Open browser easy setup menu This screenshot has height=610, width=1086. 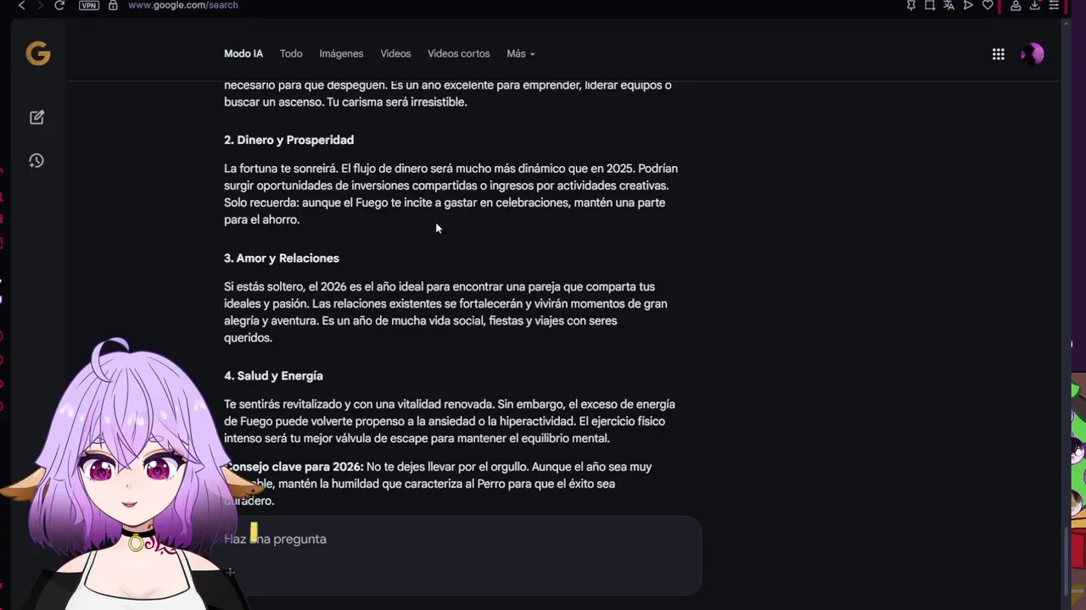click(x=1054, y=5)
